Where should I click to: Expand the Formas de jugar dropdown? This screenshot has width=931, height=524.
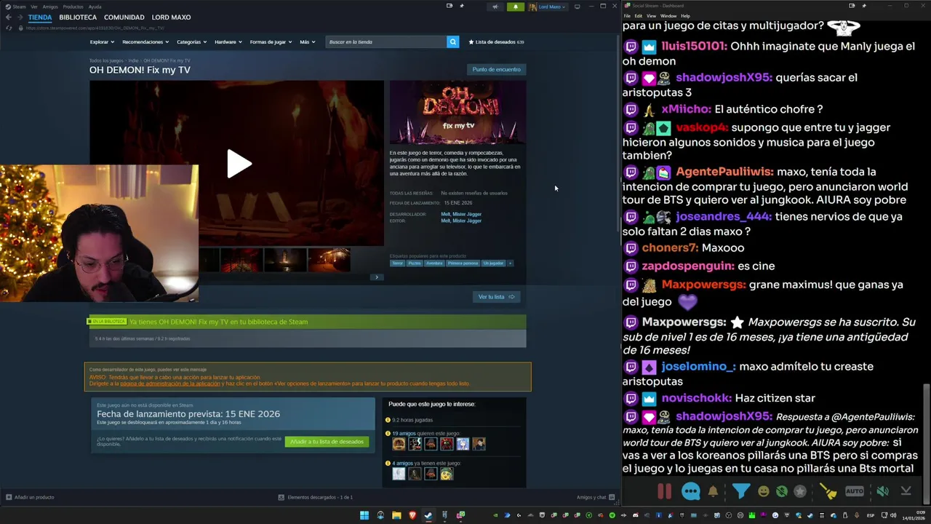271,41
